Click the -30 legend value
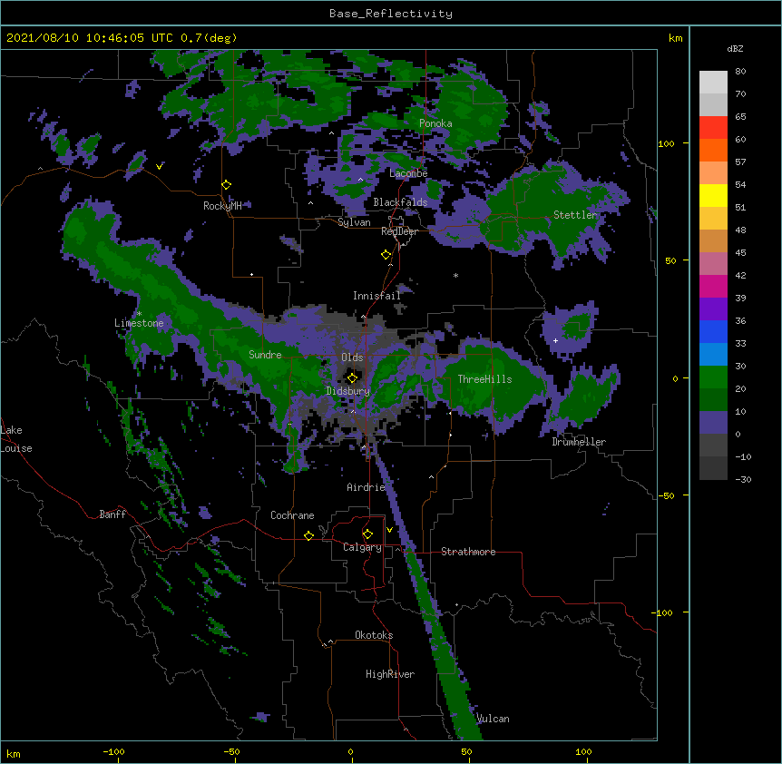This screenshot has height=764, width=782. [x=743, y=479]
